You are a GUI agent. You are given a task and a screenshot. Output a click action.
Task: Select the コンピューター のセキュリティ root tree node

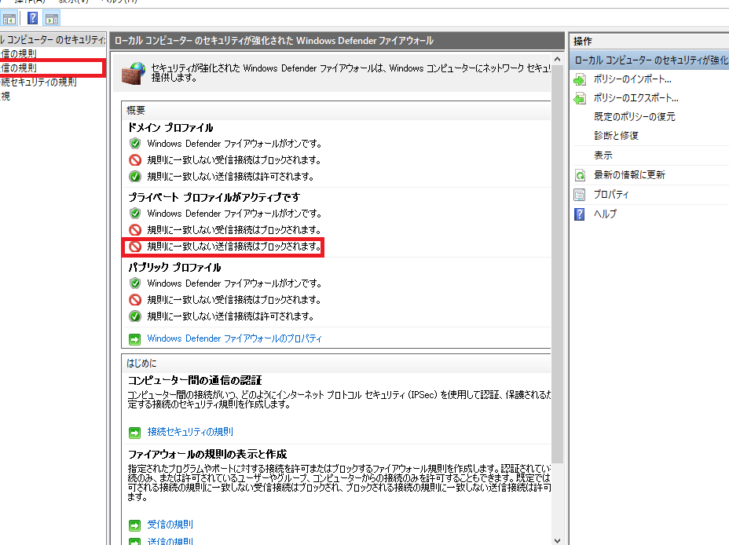tap(53, 40)
